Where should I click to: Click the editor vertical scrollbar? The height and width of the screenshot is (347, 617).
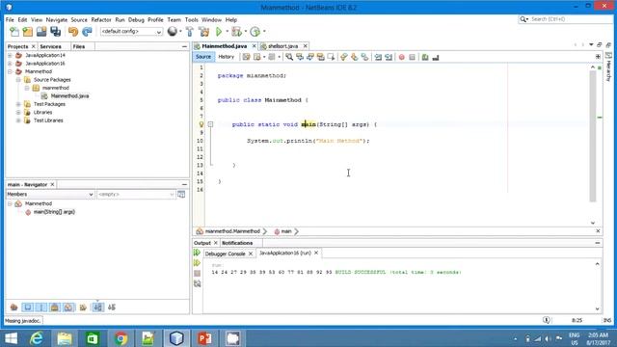coord(593,136)
